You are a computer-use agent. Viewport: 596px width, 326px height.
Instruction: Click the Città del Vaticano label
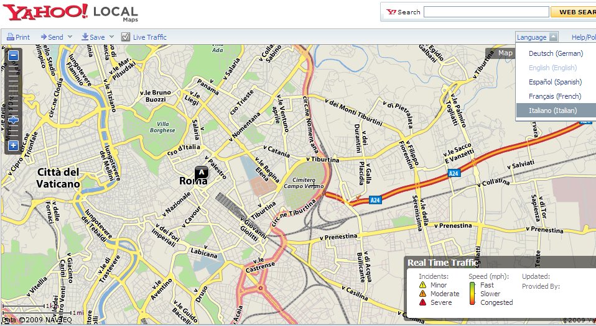click(58, 178)
